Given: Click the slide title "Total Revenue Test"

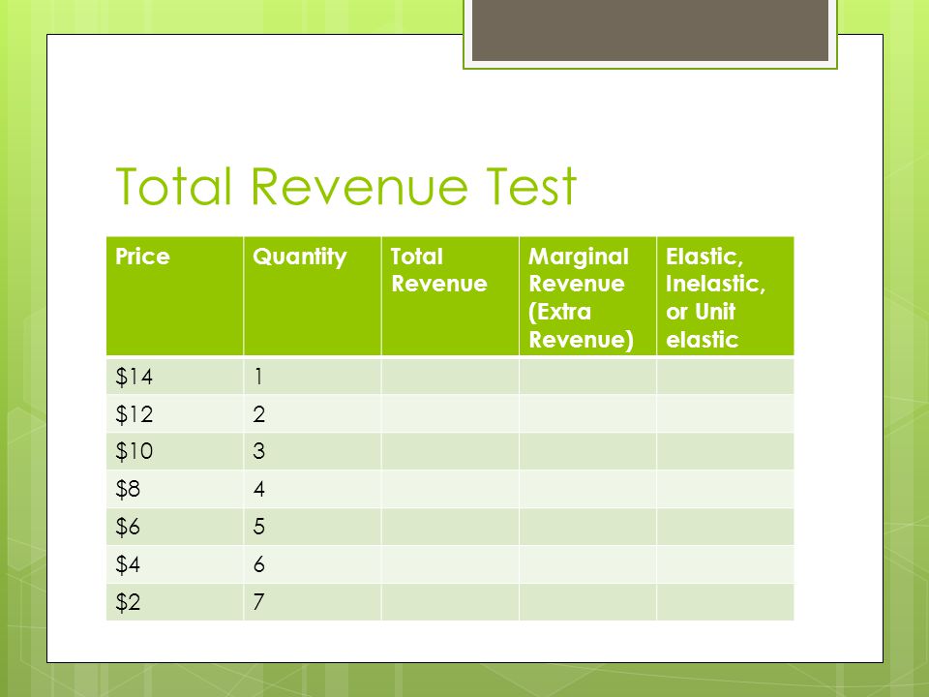Looking at the screenshot, I should [346, 186].
